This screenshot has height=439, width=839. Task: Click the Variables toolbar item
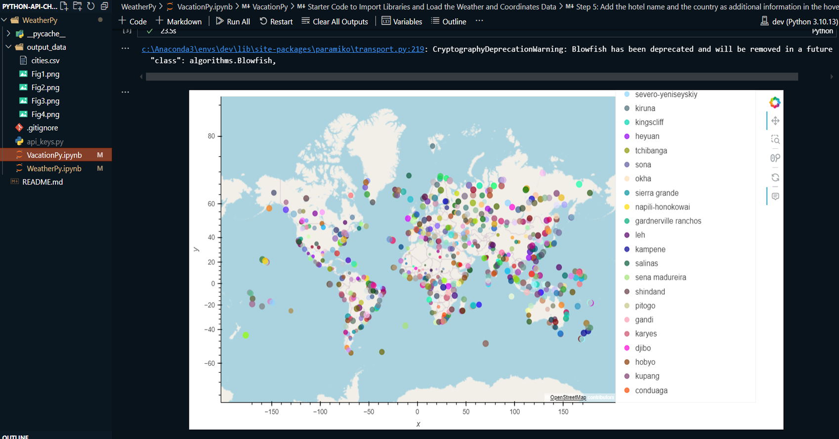402,21
